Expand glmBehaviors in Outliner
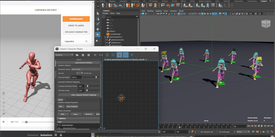 tap(107, 43)
